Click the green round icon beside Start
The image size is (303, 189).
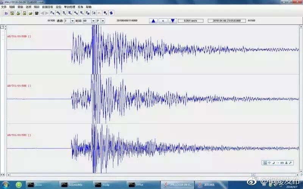19,185
